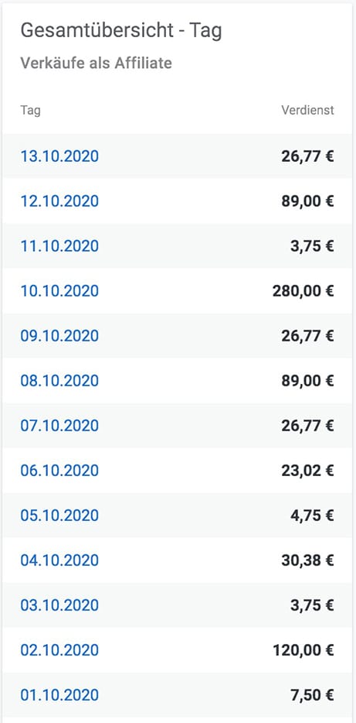Select the 06.10.2020 date link
The height and width of the screenshot is (723, 356).
[59, 471]
